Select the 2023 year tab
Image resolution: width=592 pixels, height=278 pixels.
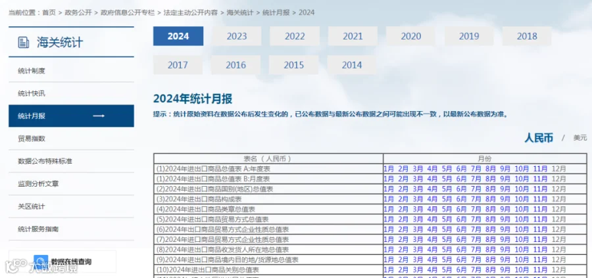(236, 36)
